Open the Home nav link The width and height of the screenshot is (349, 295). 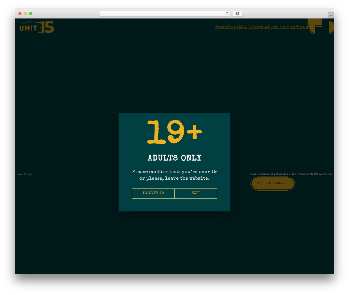(221, 27)
